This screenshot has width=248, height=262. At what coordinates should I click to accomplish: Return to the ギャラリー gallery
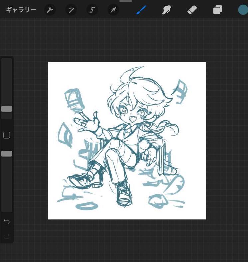(x=21, y=10)
